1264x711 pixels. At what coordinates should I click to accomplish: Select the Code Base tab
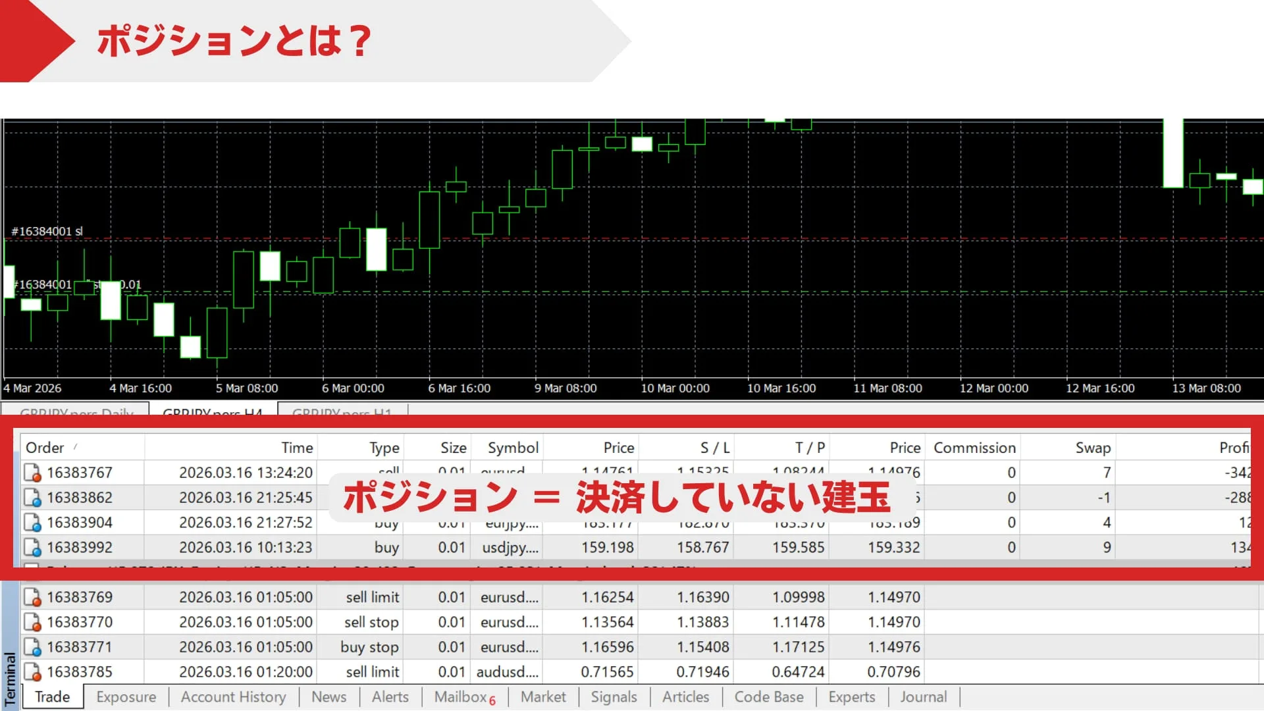769,697
